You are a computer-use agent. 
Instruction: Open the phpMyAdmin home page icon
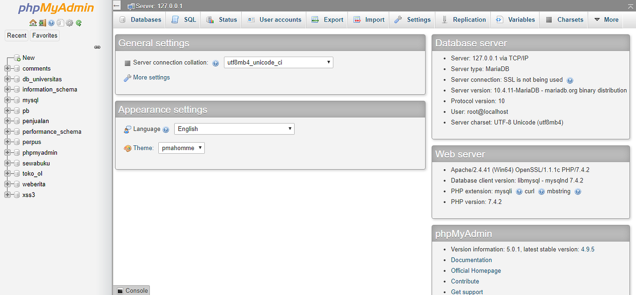33,22
